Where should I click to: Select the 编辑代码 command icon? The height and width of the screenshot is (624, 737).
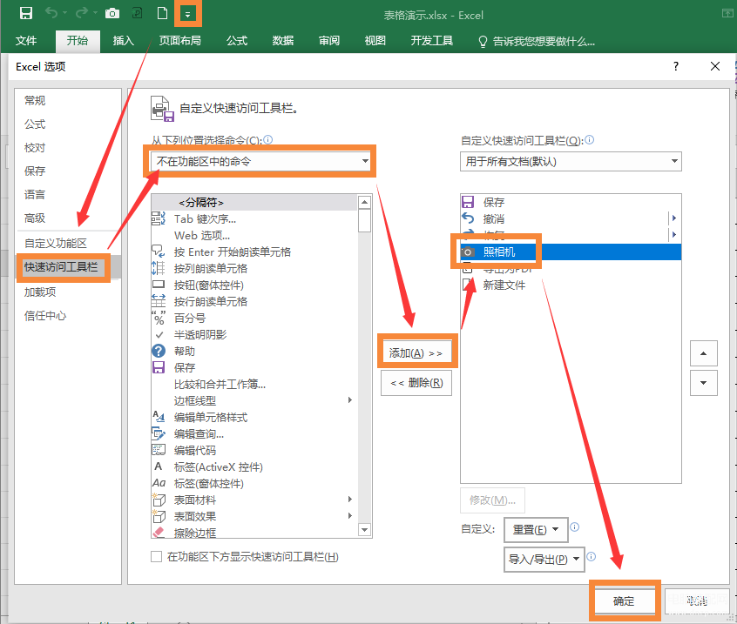click(x=159, y=450)
